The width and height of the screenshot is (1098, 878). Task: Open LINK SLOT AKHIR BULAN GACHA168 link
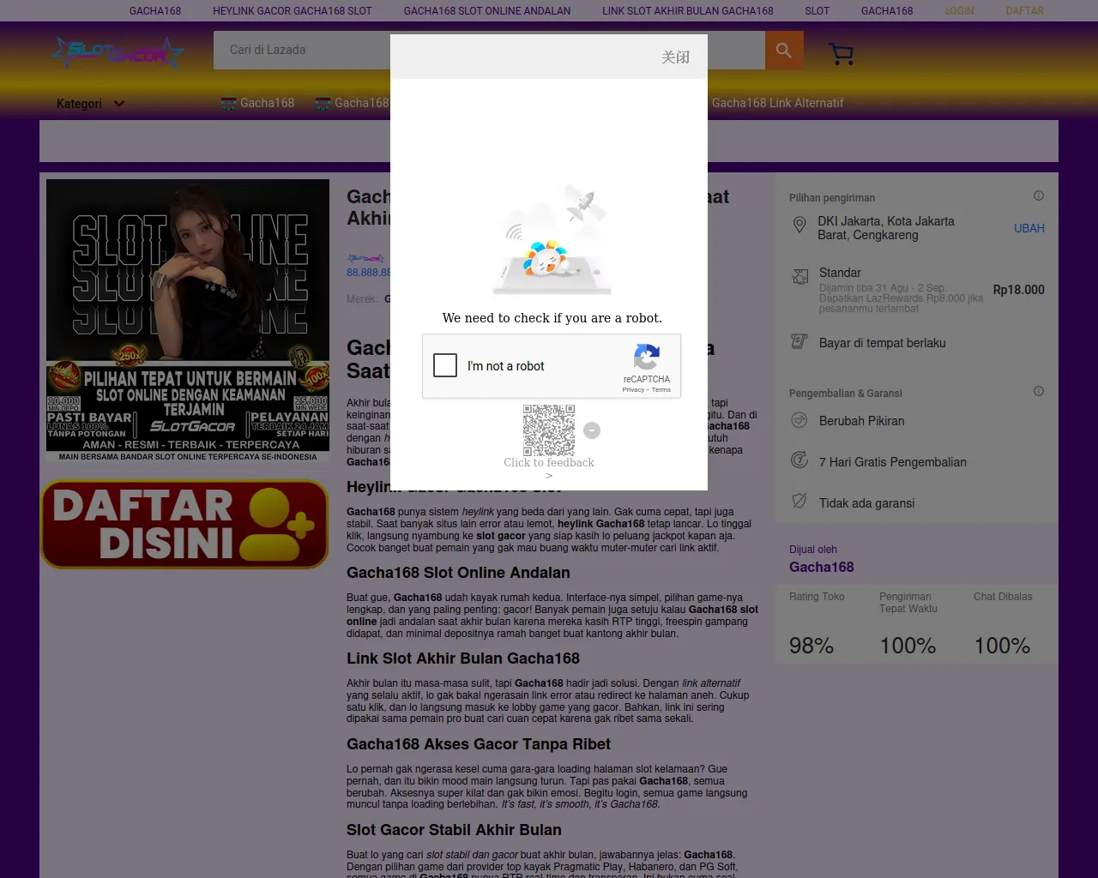688,11
